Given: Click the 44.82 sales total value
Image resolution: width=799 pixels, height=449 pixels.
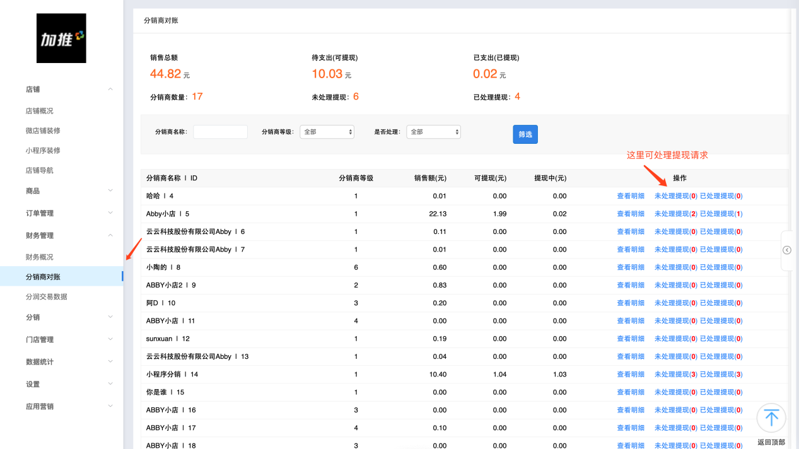Looking at the screenshot, I should click(165, 74).
